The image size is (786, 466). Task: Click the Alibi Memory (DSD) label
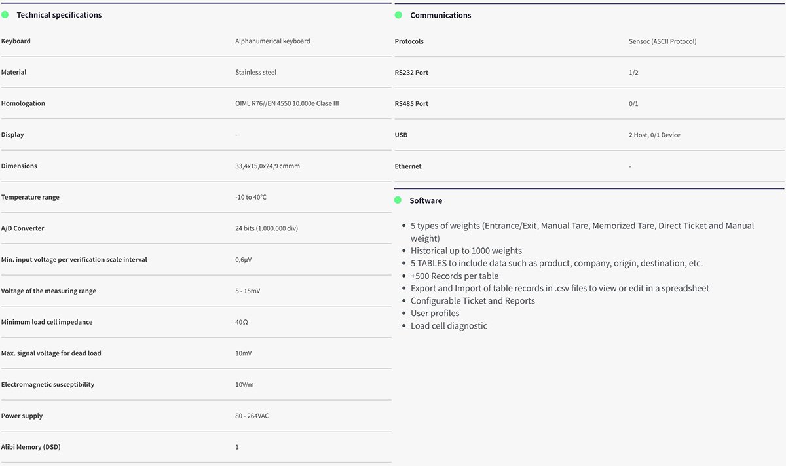pyautogui.click(x=31, y=447)
